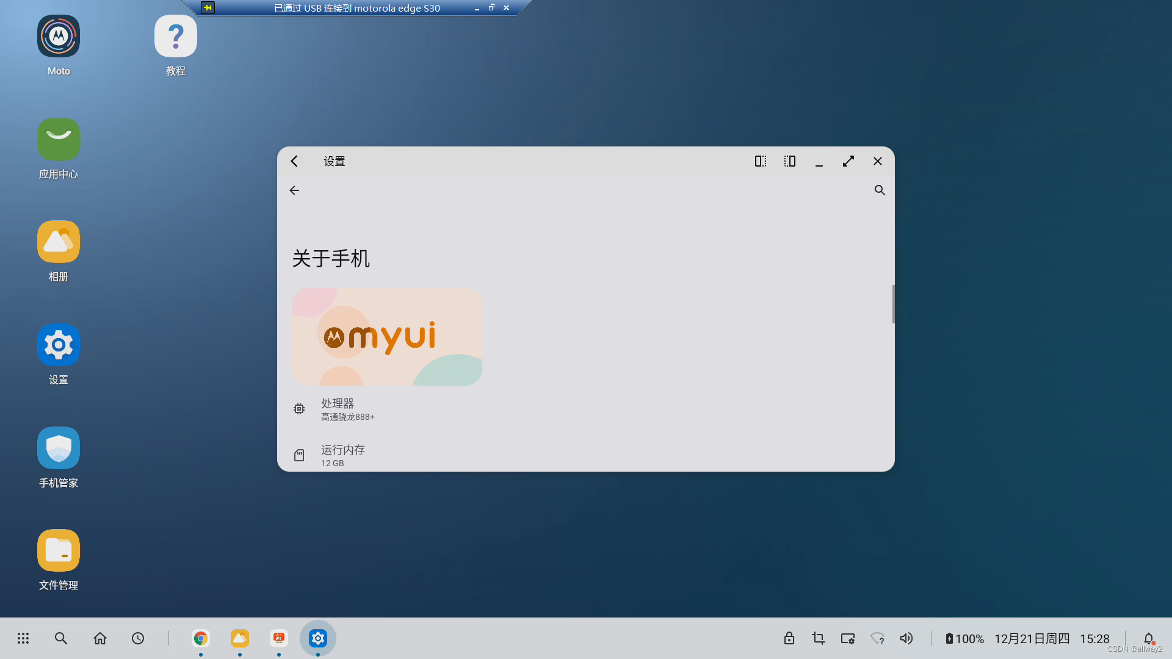Snap settings window to left half
This screenshot has height=659, width=1172.
[x=760, y=161]
